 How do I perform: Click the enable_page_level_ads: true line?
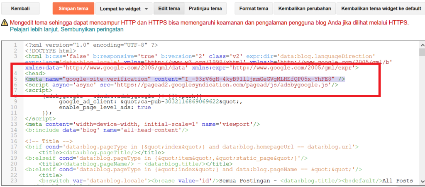(105, 107)
